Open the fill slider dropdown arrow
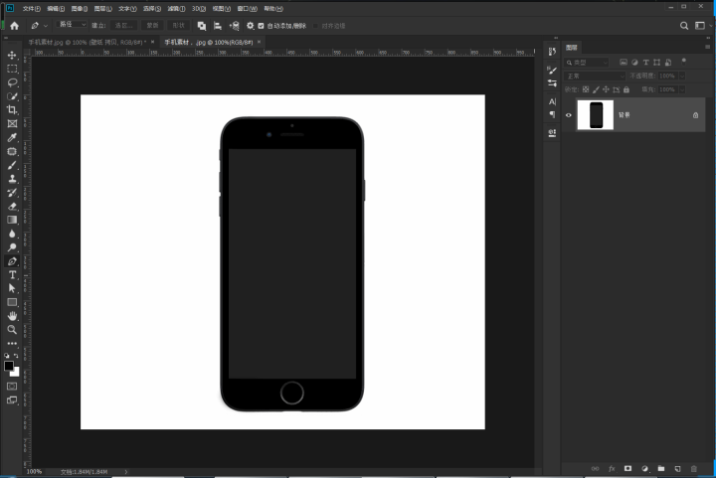 click(x=682, y=89)
